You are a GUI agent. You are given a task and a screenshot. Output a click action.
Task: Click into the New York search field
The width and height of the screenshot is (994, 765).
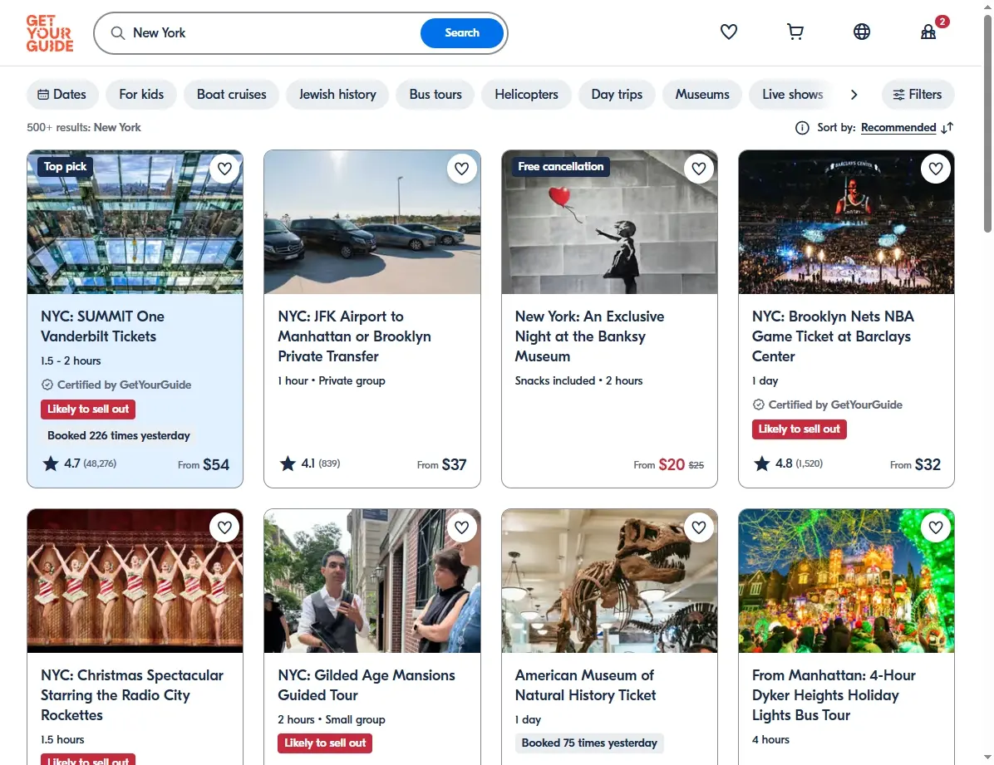[x=273, y=33]
